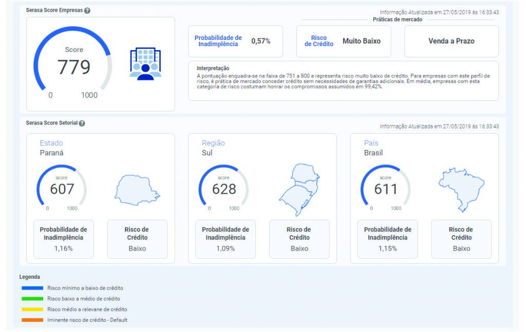Select the Venda a Prazo card
The height and width of the screenshot is (332, 526).
point(452,41)
